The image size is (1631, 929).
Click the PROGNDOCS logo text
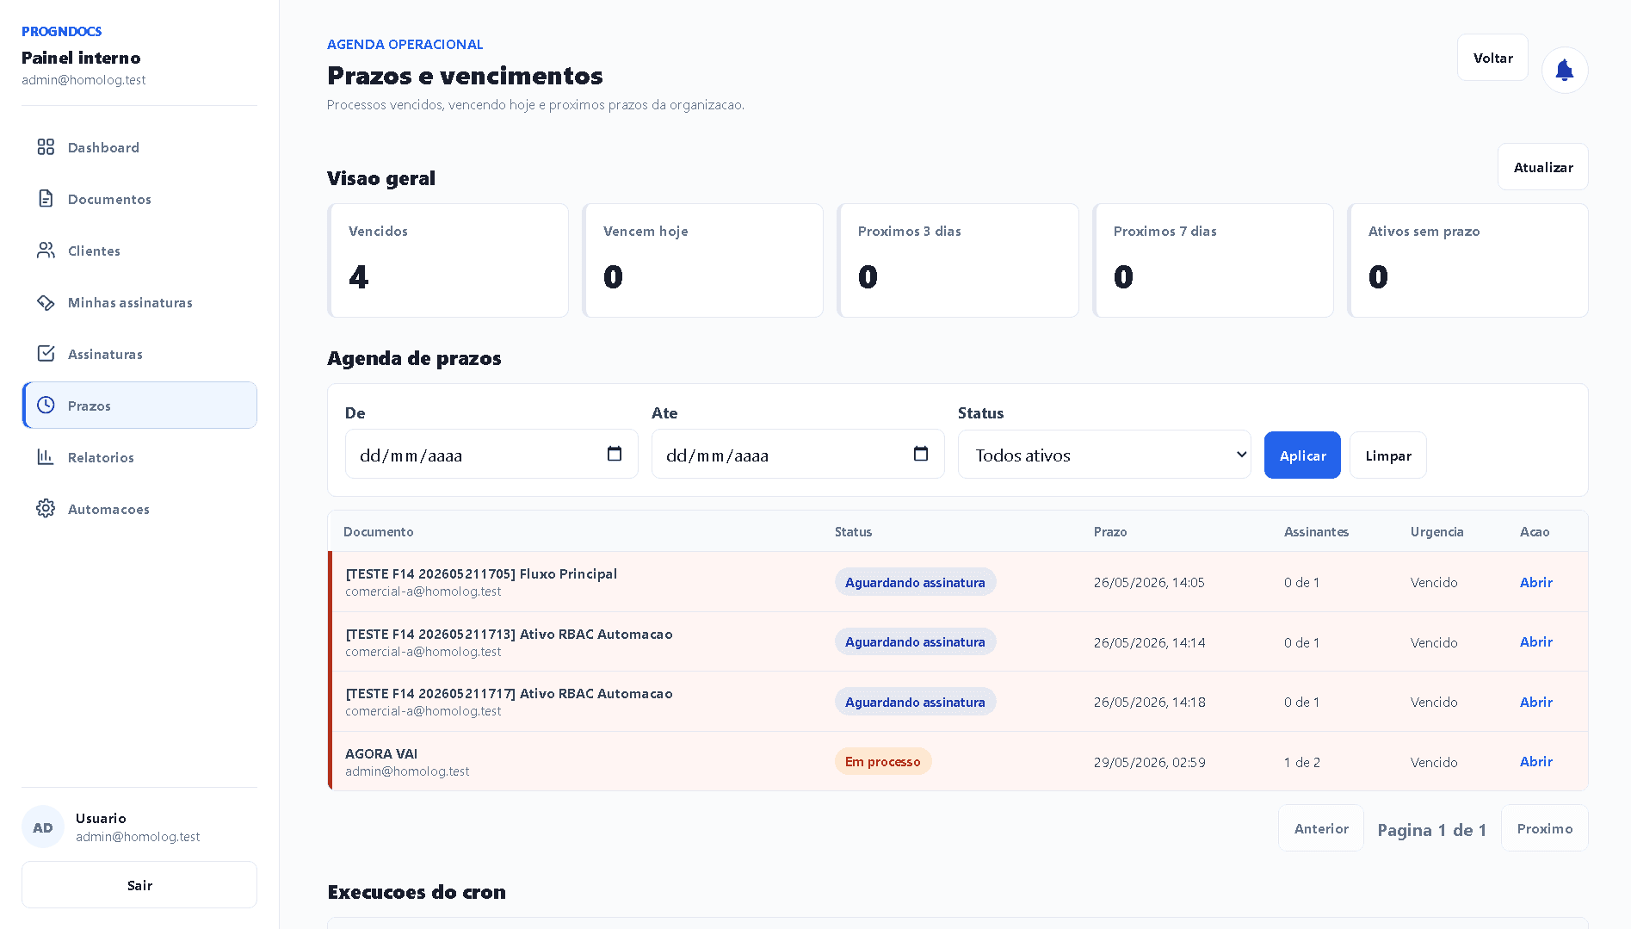pyautogui.click(x=62, y=31)
